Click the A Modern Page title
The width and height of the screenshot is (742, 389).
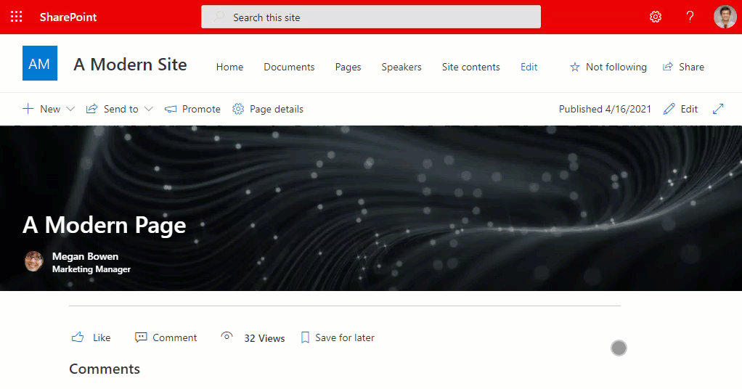pos(104,225)
